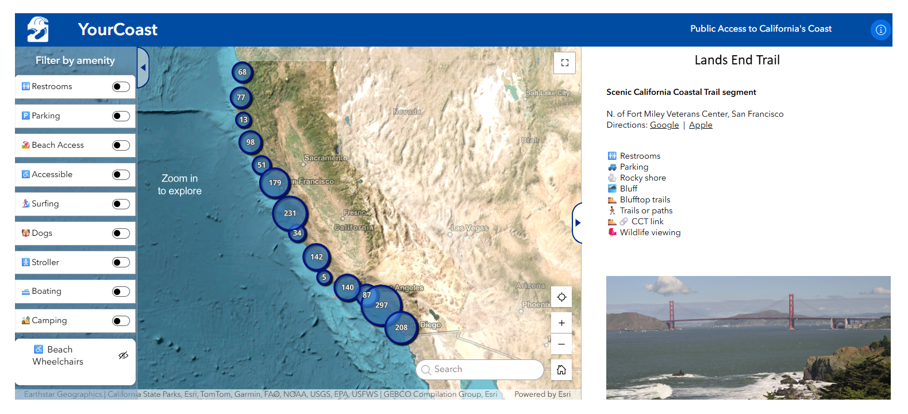Show the Beach Wheelchairs layer
The image size is (908, 414).
click(123, 355)
